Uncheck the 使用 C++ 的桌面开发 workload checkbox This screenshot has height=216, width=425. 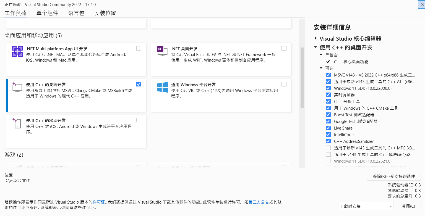point(139,84)
